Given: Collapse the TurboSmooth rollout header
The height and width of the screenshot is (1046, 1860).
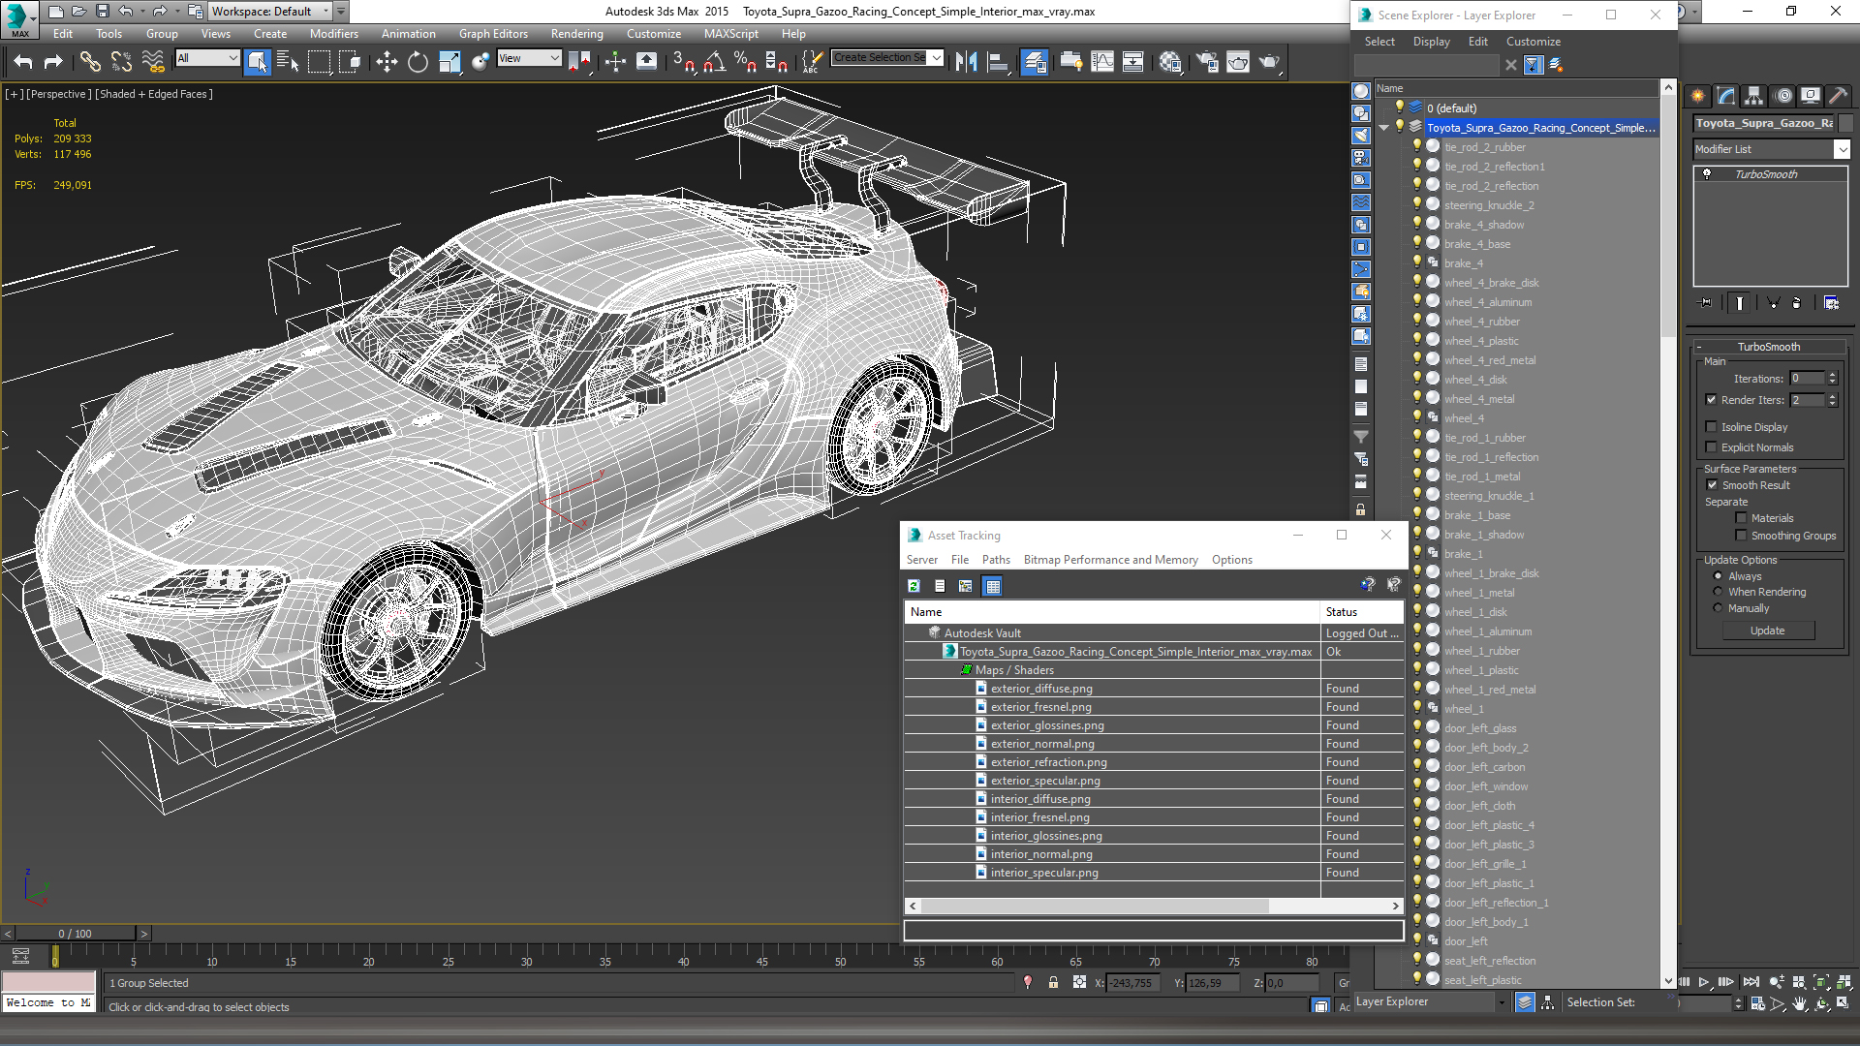Looking at the screenshot, I should coord(1769,347).
